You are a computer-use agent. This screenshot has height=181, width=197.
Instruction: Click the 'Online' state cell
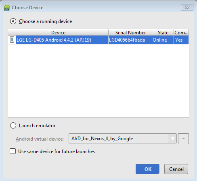click(163, 40)
